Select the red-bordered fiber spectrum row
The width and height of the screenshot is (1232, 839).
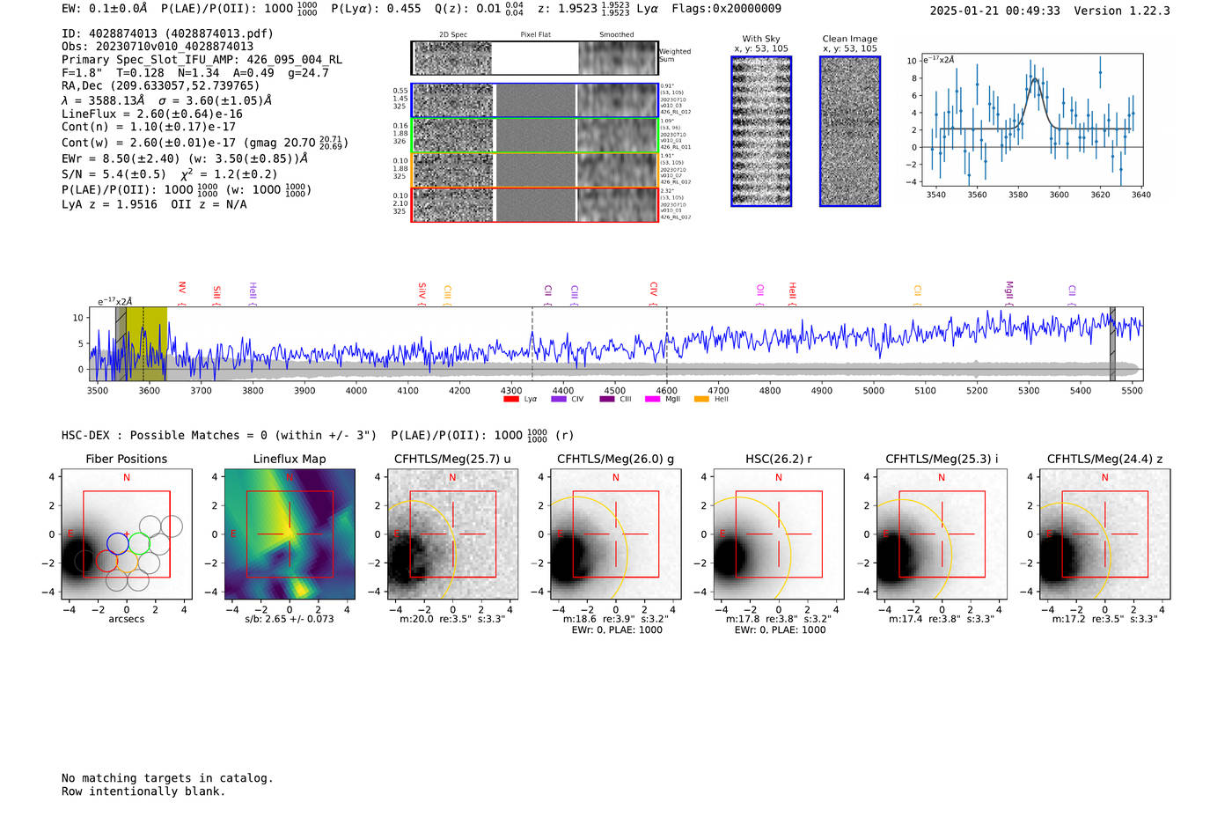pos(534,204)
